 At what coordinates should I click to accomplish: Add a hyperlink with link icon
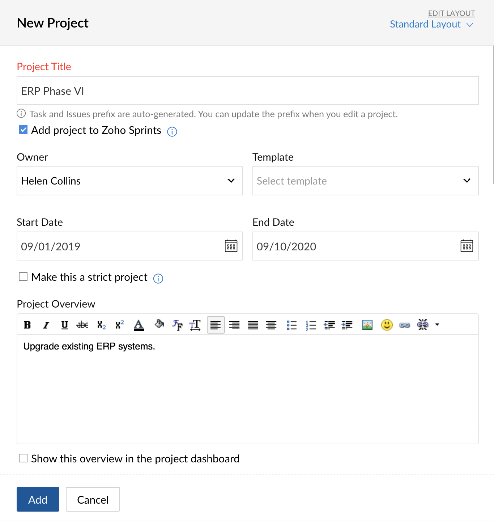pos(405,325)
